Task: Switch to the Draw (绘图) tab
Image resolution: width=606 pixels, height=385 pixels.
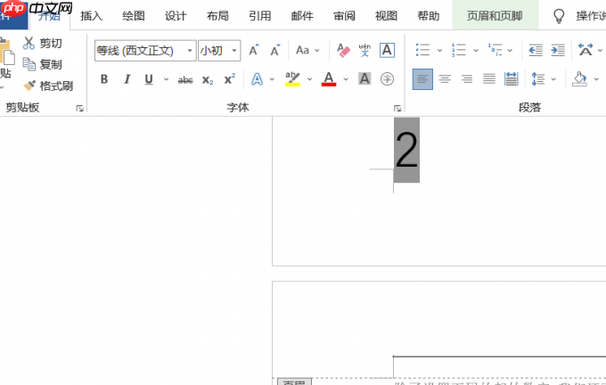Action: coord(134,16)
